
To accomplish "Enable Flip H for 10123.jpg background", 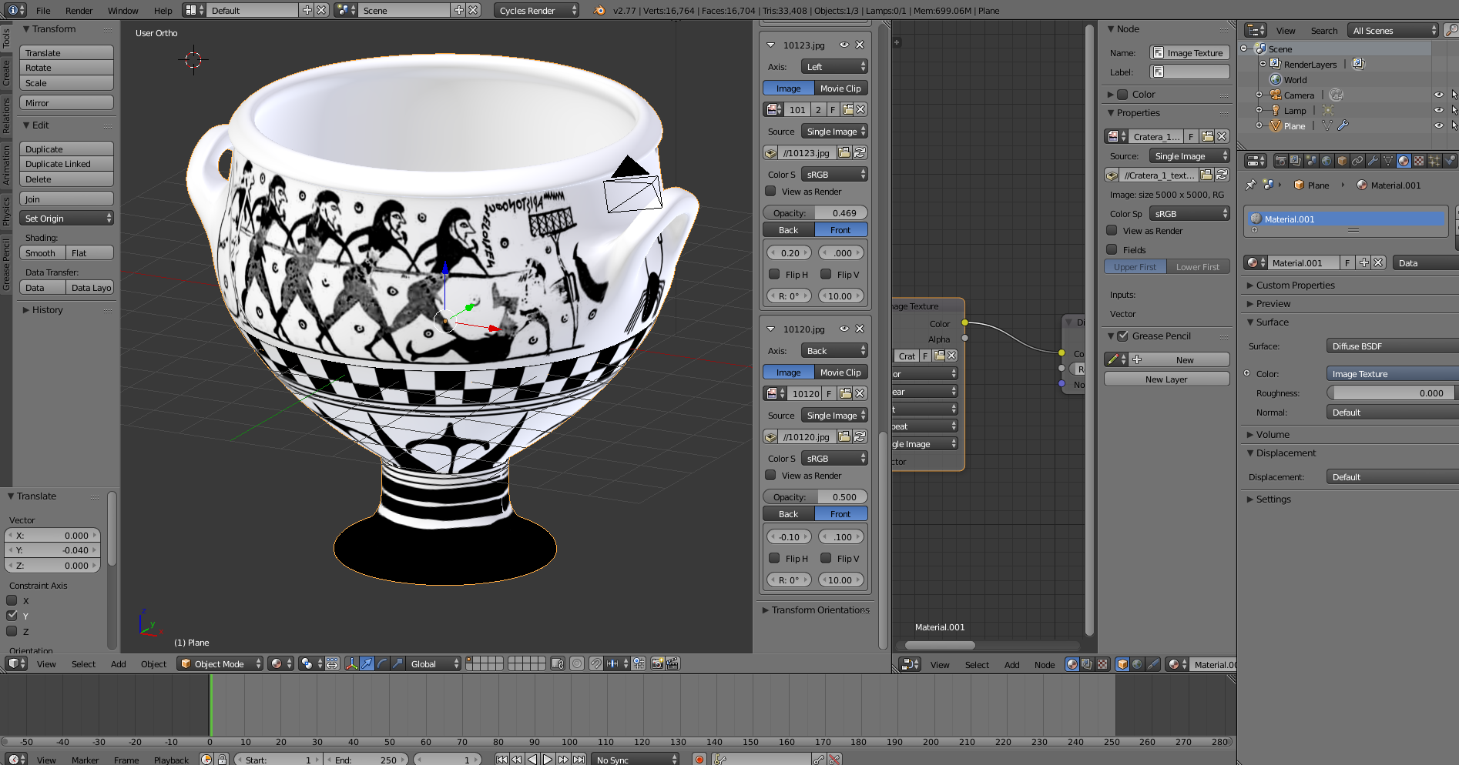I will 774,275.
